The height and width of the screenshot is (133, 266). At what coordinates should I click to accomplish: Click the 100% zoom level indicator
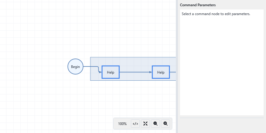[122, 124]
